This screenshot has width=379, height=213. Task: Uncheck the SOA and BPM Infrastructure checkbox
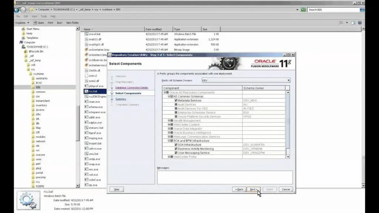point(172,141)
